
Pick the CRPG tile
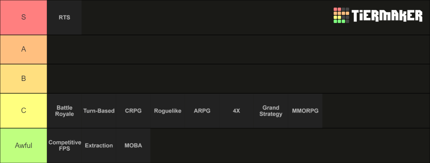coord(133,111)
